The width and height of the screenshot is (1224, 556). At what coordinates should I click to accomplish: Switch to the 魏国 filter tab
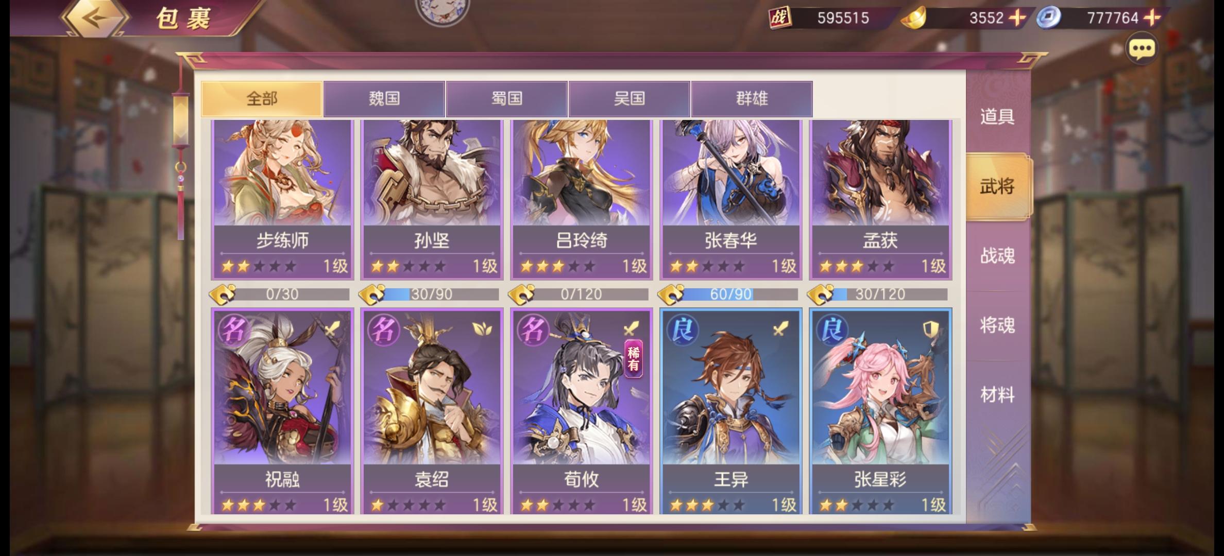click(384, 98)
